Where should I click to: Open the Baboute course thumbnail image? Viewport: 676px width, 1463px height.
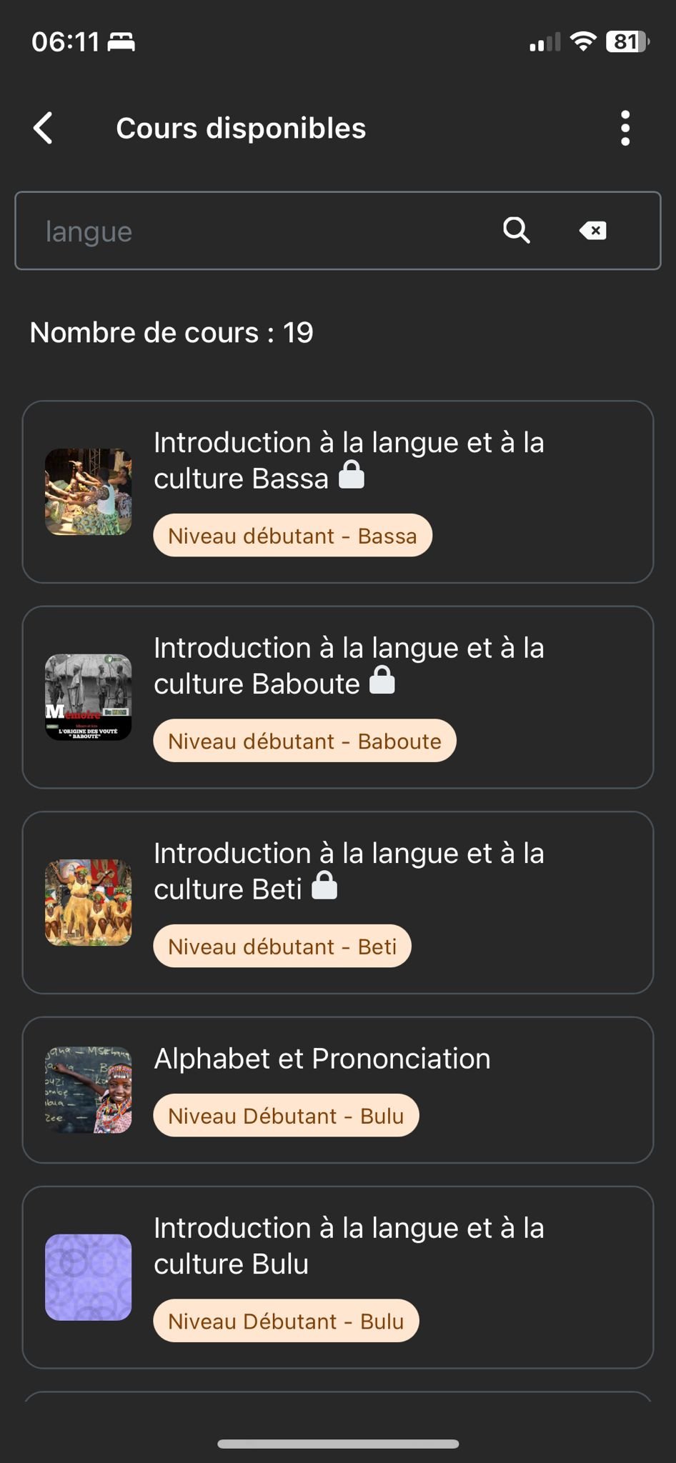pos(89,697)
